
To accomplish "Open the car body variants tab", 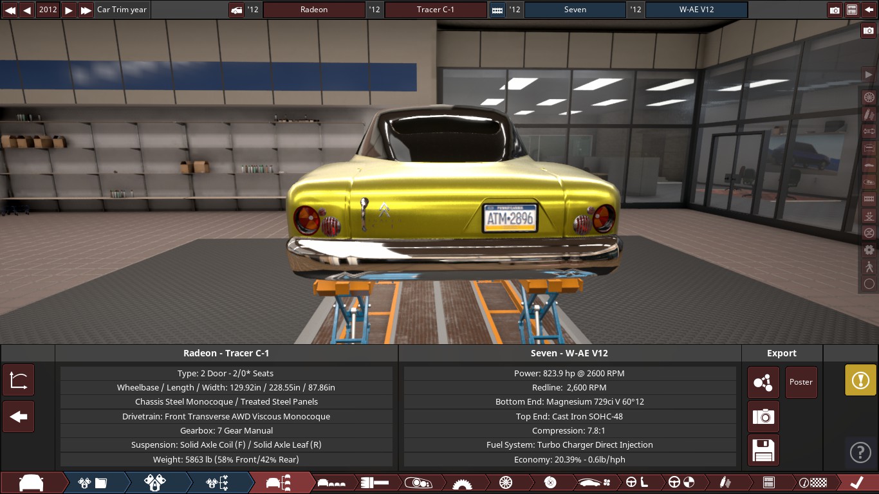I will pos(332,482).
